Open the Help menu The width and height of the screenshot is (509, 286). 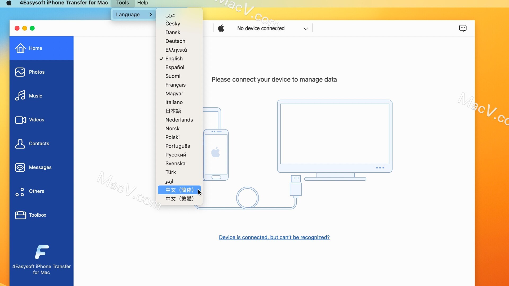coord(143,3)
